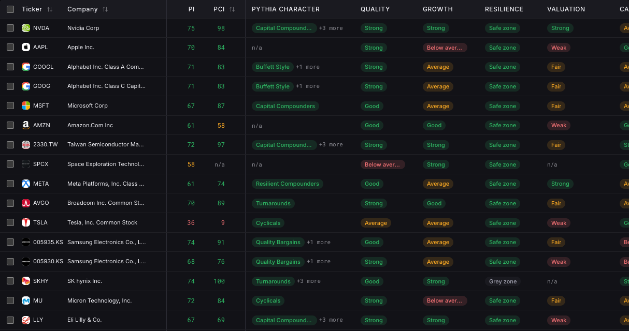Click the Amazon logo icon
Viewport: 629px width, 331px height.
(x=26, y=125)
